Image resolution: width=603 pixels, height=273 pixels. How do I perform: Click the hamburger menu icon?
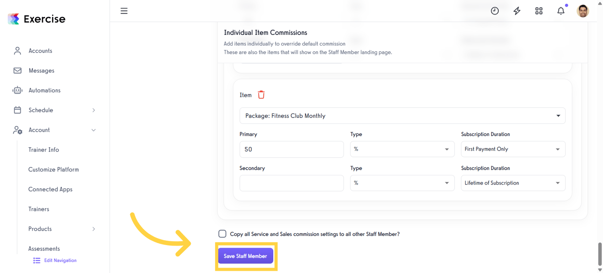(124, 11)
